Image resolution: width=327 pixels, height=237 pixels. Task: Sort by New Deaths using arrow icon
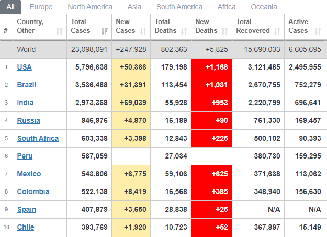[x=224, y=31]
